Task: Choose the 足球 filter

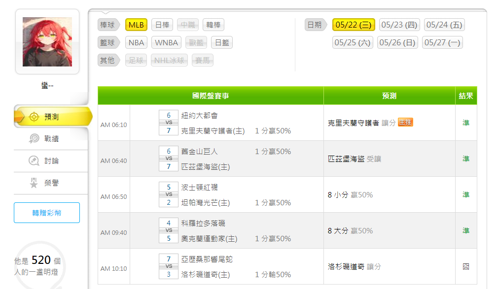Action: (136, 60)
